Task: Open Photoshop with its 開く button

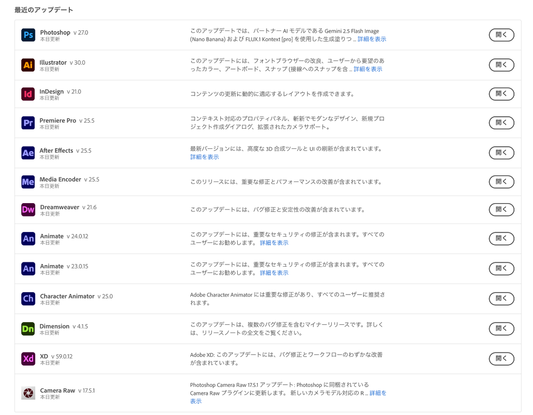Action: click(501, 35)
